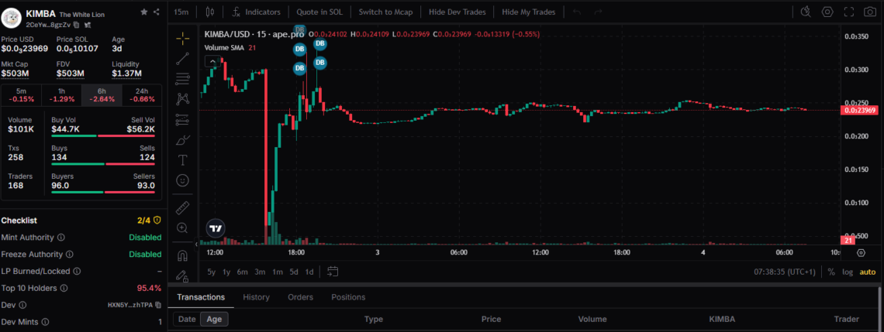Screen dimensions: 884x332
Task: Select the 24h stats period
Action: pos(141,95)
